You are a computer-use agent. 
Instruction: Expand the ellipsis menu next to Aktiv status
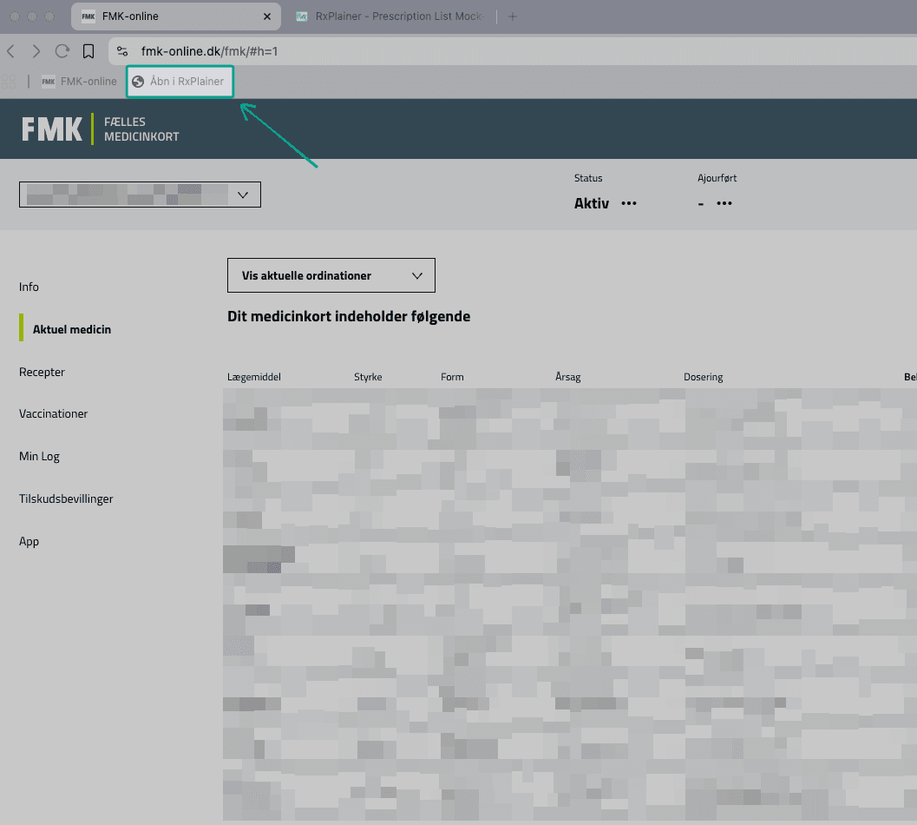click(x=628, y=203)
